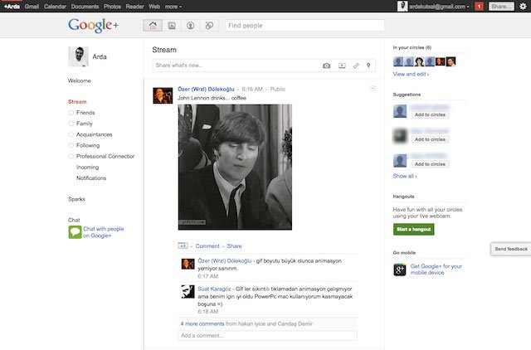531x350 pixels.
Task: Open the Photos icon in Google+ toolbar
Action: click(172, 26)
